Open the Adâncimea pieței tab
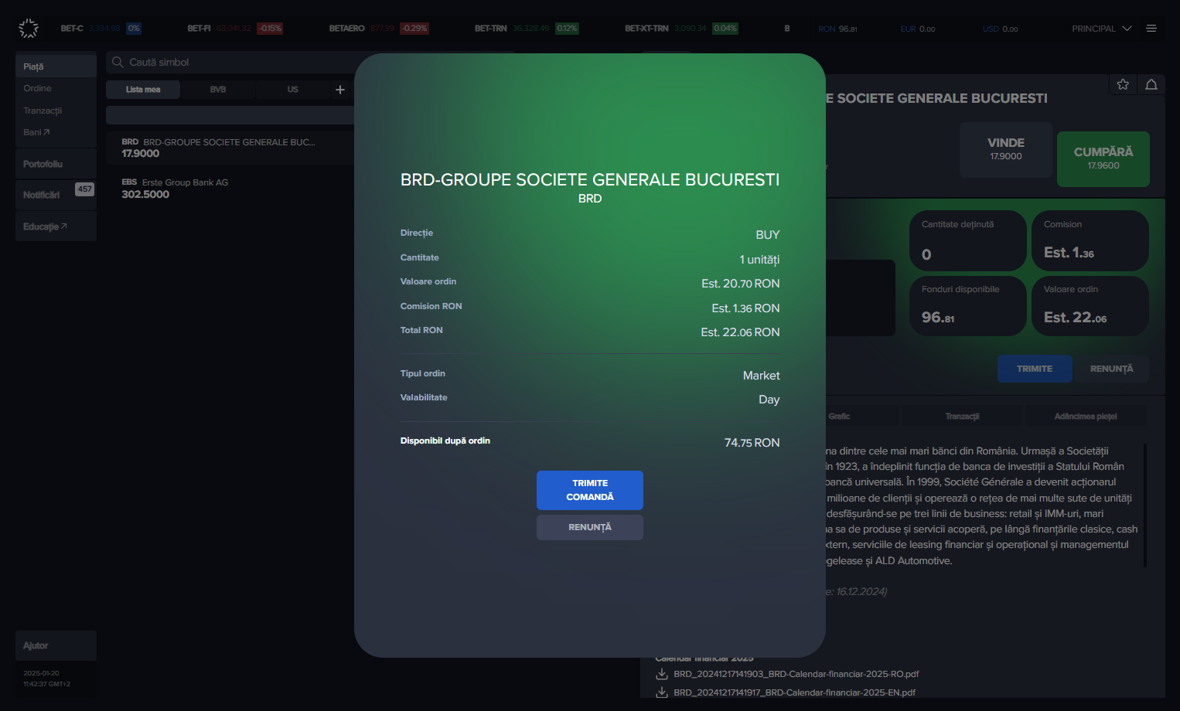The width and height of the screenshot is (1180, 711). [x=1086, y=417]
